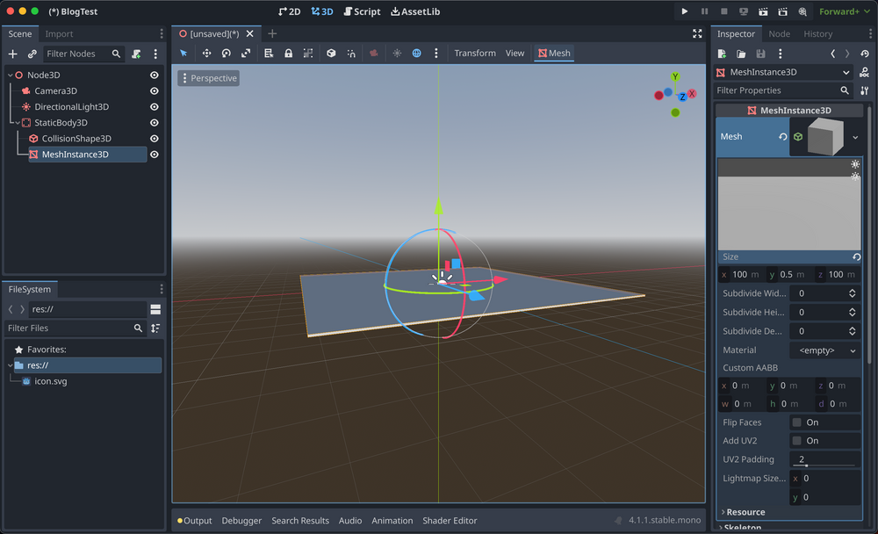Open the Material <empty> dropdown
The width and height of the screenshot is (878, 534).
pyautogui.click(x=824, y=350)
